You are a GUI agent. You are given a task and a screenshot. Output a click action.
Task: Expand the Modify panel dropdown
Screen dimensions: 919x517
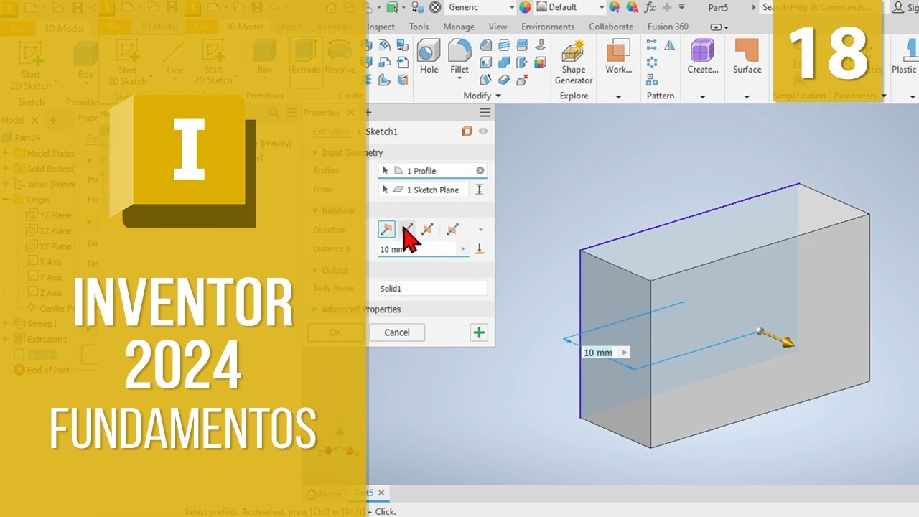[498, 96]
